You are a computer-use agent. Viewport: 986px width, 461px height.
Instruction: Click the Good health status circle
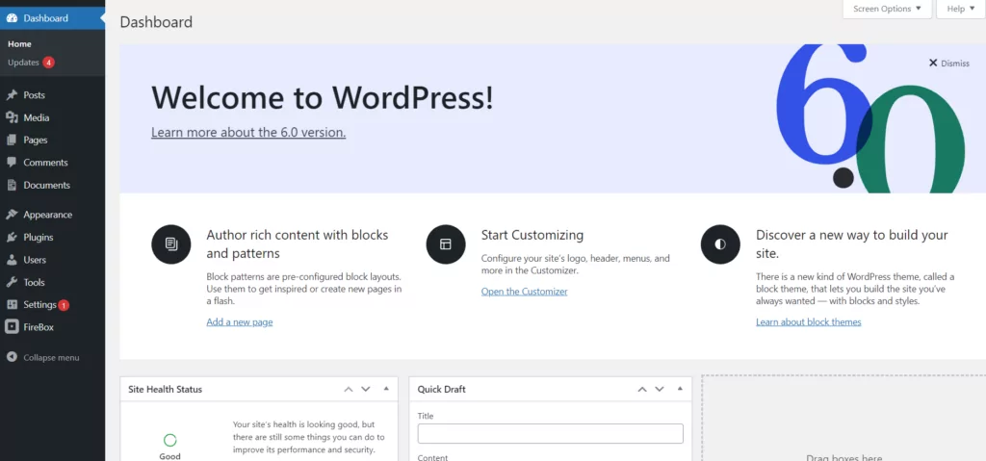point(169,440)
